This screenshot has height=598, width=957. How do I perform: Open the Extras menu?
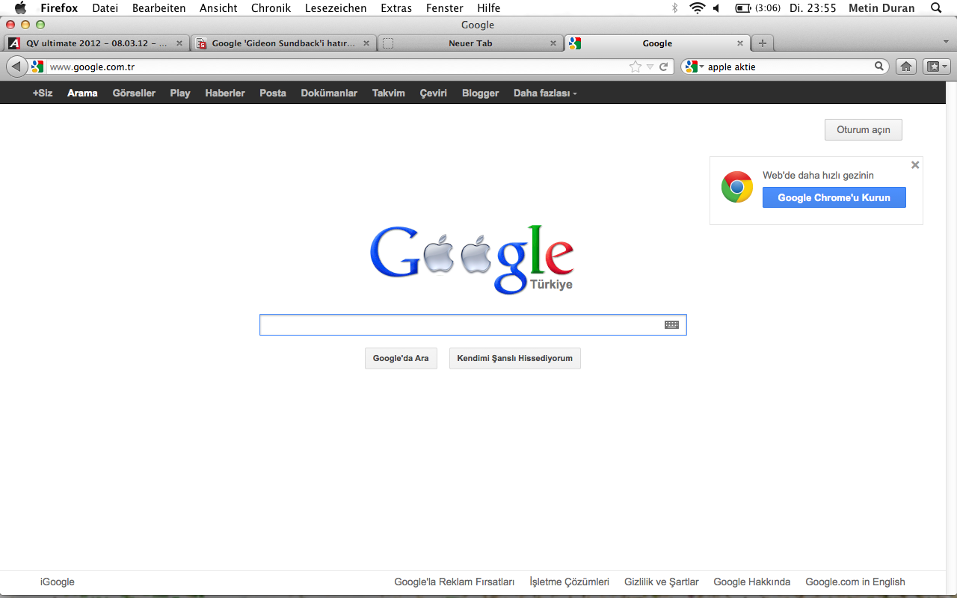coord(396,8)
